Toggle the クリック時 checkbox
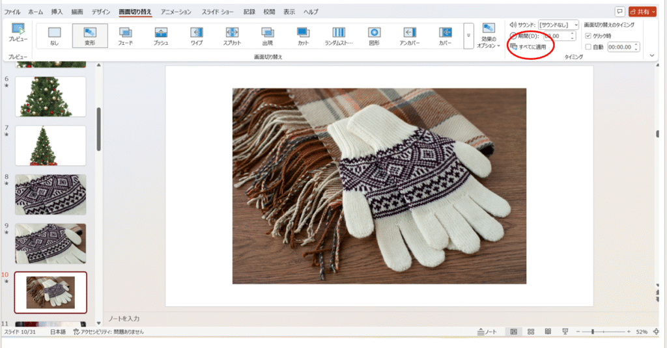The height and width of the screenshot is (348, 667). coord(589,36)
